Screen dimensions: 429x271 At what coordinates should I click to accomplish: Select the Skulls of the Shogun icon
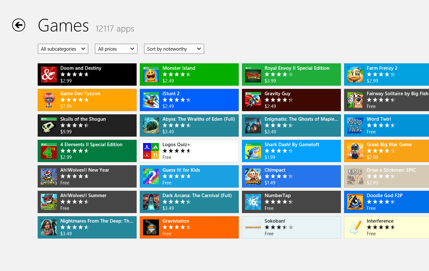(49, 125)
